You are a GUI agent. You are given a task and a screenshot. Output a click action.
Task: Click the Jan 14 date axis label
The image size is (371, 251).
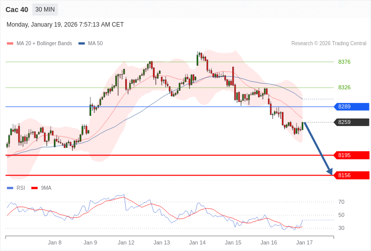[198, 242]
